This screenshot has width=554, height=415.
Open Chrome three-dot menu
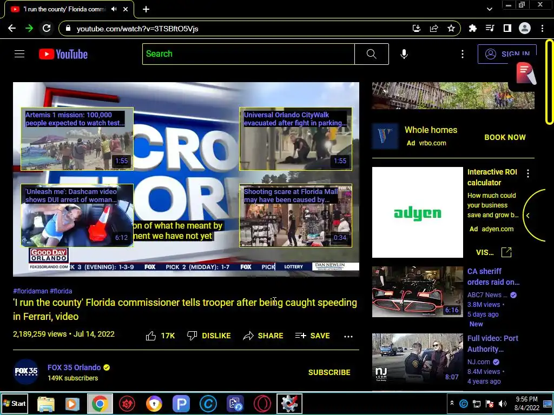tap(542, 29)
